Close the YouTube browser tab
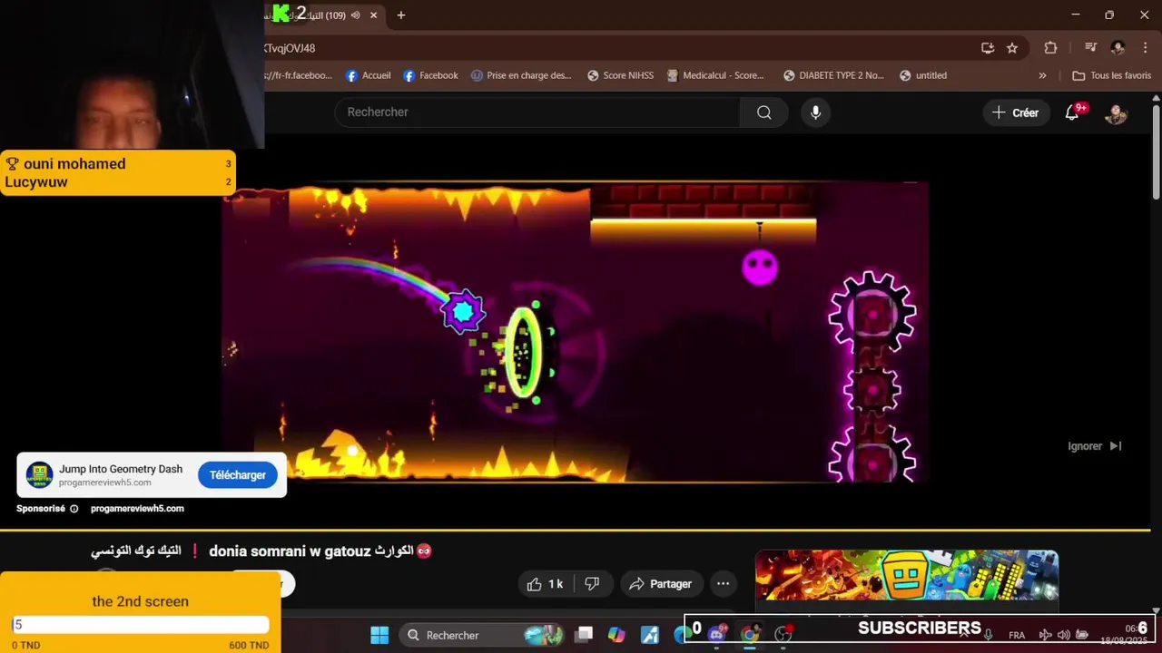The width and height of the screenshot is (1162, 653). tap(375, 15)
